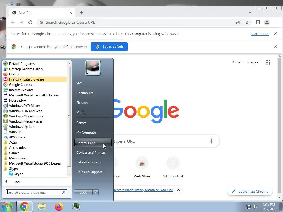Open Internet Explorer
Viewport: 283px width, 212px height.
[35, 90]
